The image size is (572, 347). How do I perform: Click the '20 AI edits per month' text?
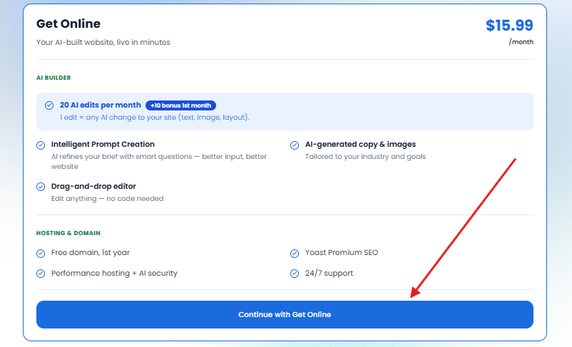pyautogui.click(x=101, y=105)
